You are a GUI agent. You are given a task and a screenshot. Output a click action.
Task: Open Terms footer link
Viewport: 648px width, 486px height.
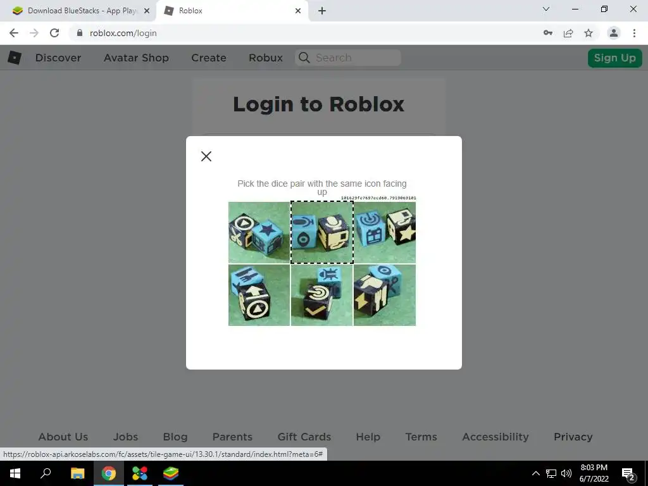pyautogui.click(x=421, y=437)
